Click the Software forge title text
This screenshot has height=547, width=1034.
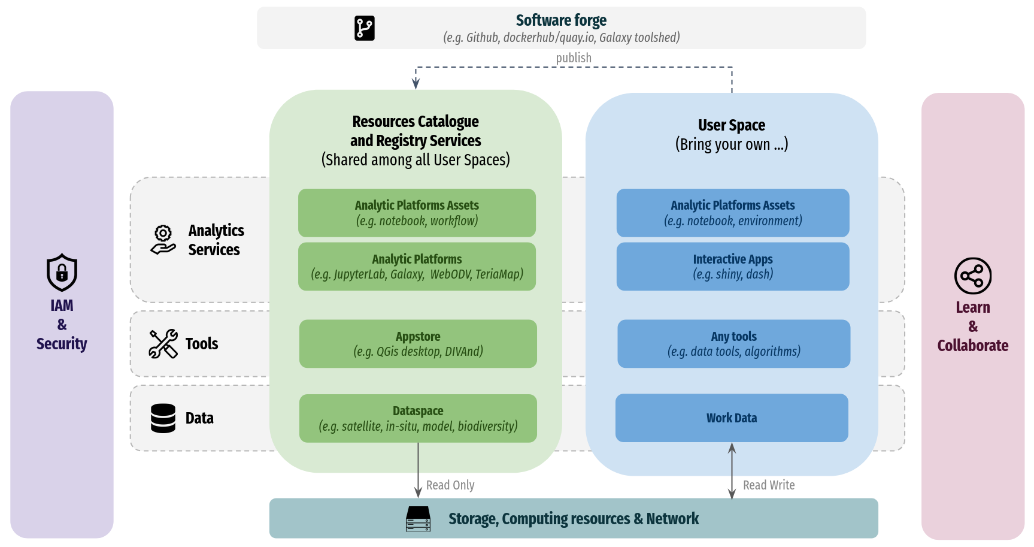pyautogui.click(x=561, y=20)
